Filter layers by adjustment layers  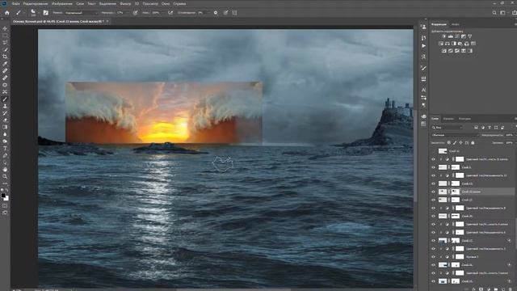pos(483,128)
